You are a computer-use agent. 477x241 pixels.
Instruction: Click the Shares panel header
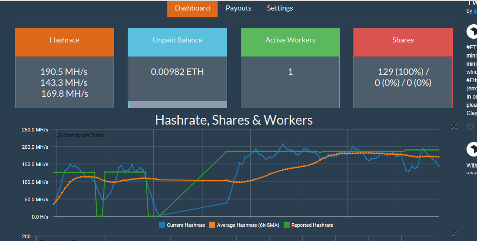pos(403,40)
